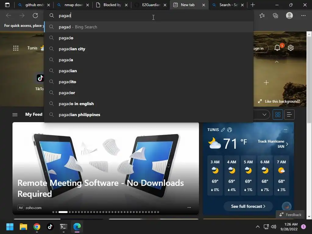312x234 pixels.
Task: Open the 7 AM hourly forecast tile
Action: 281,176
